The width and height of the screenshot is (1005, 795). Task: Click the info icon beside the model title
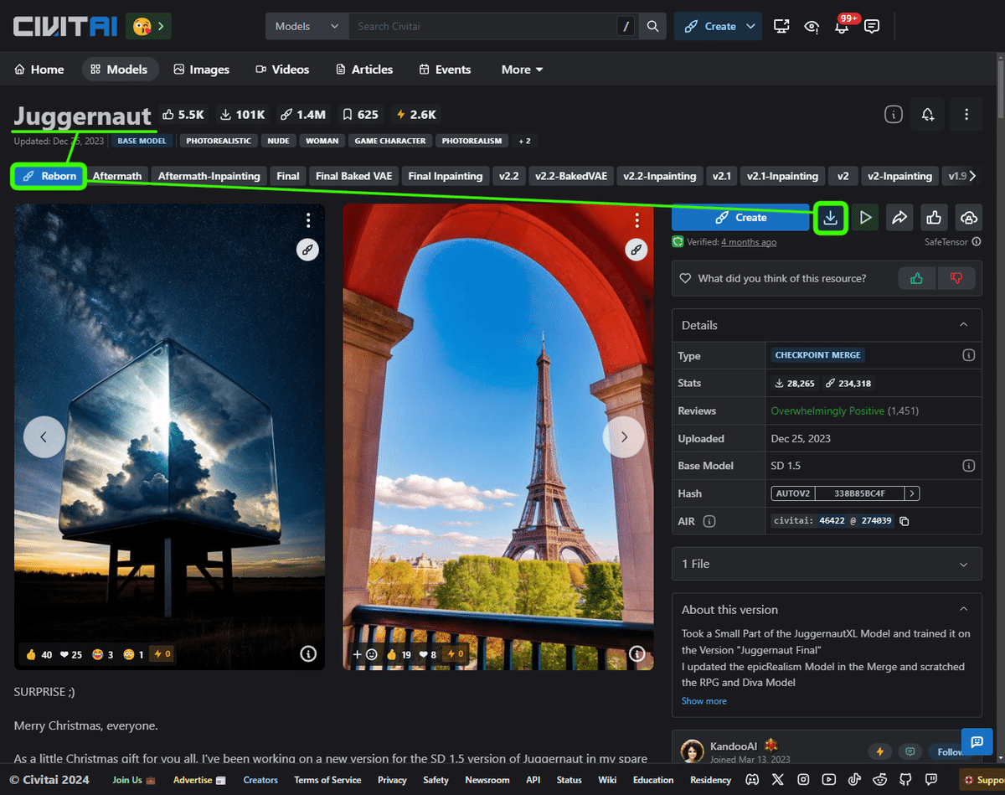(894, 115)
